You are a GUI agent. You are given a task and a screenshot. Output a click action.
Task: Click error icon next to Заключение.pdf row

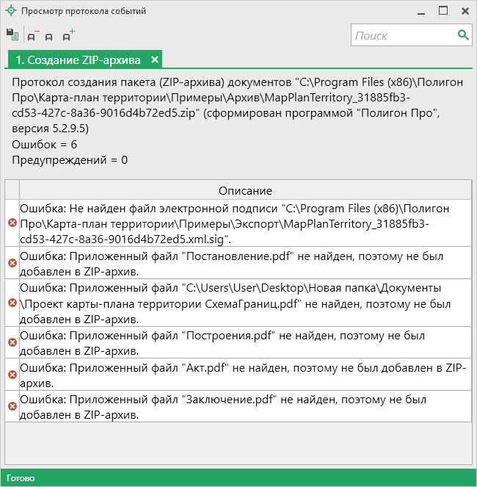click(12, 406)
